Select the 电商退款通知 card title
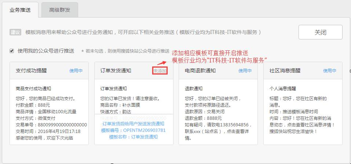Viewport: 351px width, 164px height. pos(200,70)
